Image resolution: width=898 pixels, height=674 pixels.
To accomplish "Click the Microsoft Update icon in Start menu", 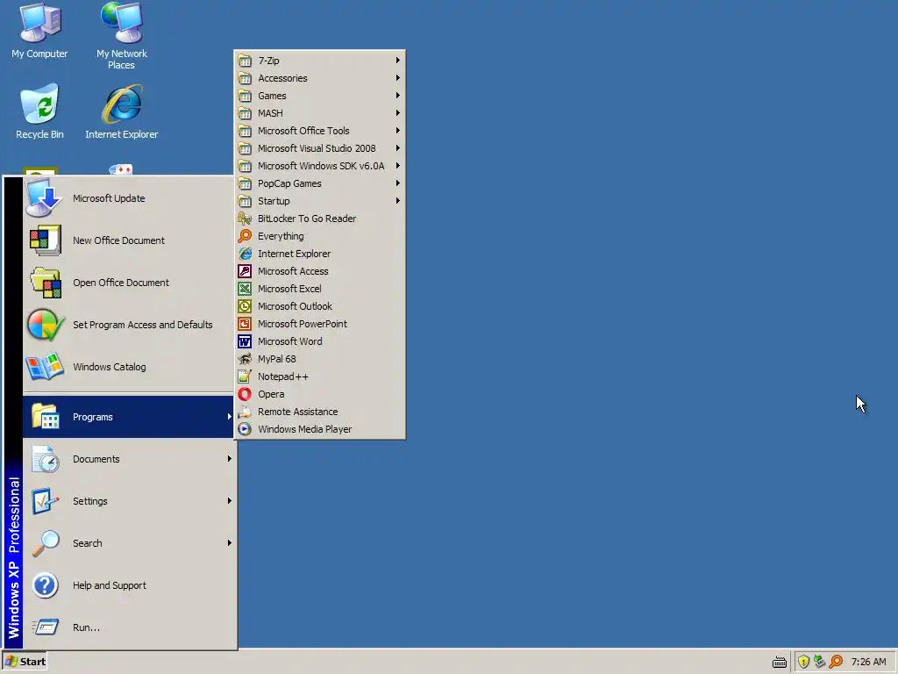I will 44,198.
